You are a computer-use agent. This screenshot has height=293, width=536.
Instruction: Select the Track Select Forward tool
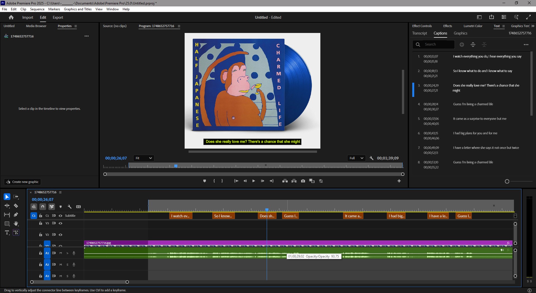pyautogui.click(x=16, y=197)
